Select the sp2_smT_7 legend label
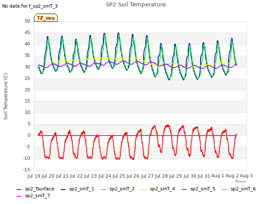Viewport: 272px width, 204px height. click(37, 195)
